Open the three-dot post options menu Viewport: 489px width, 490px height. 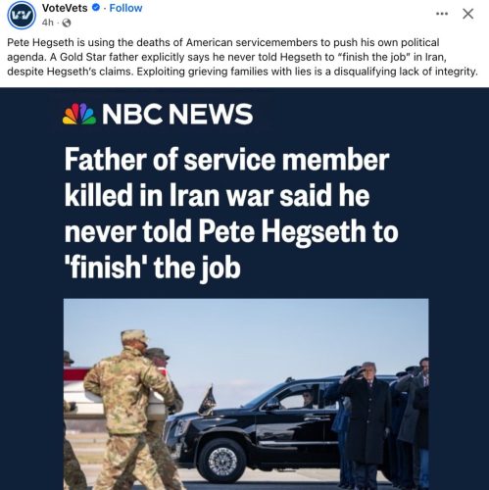click(x=442, y=14)
